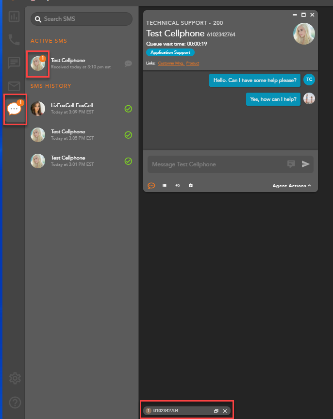The image size is (333, 419).
Task: Open the help question mark icon
Action: coord(15,402)
